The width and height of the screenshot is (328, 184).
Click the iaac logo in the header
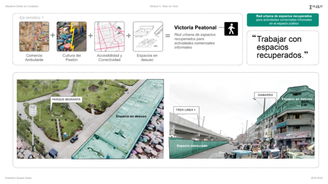pyautogui.click(x=315, y=7)
